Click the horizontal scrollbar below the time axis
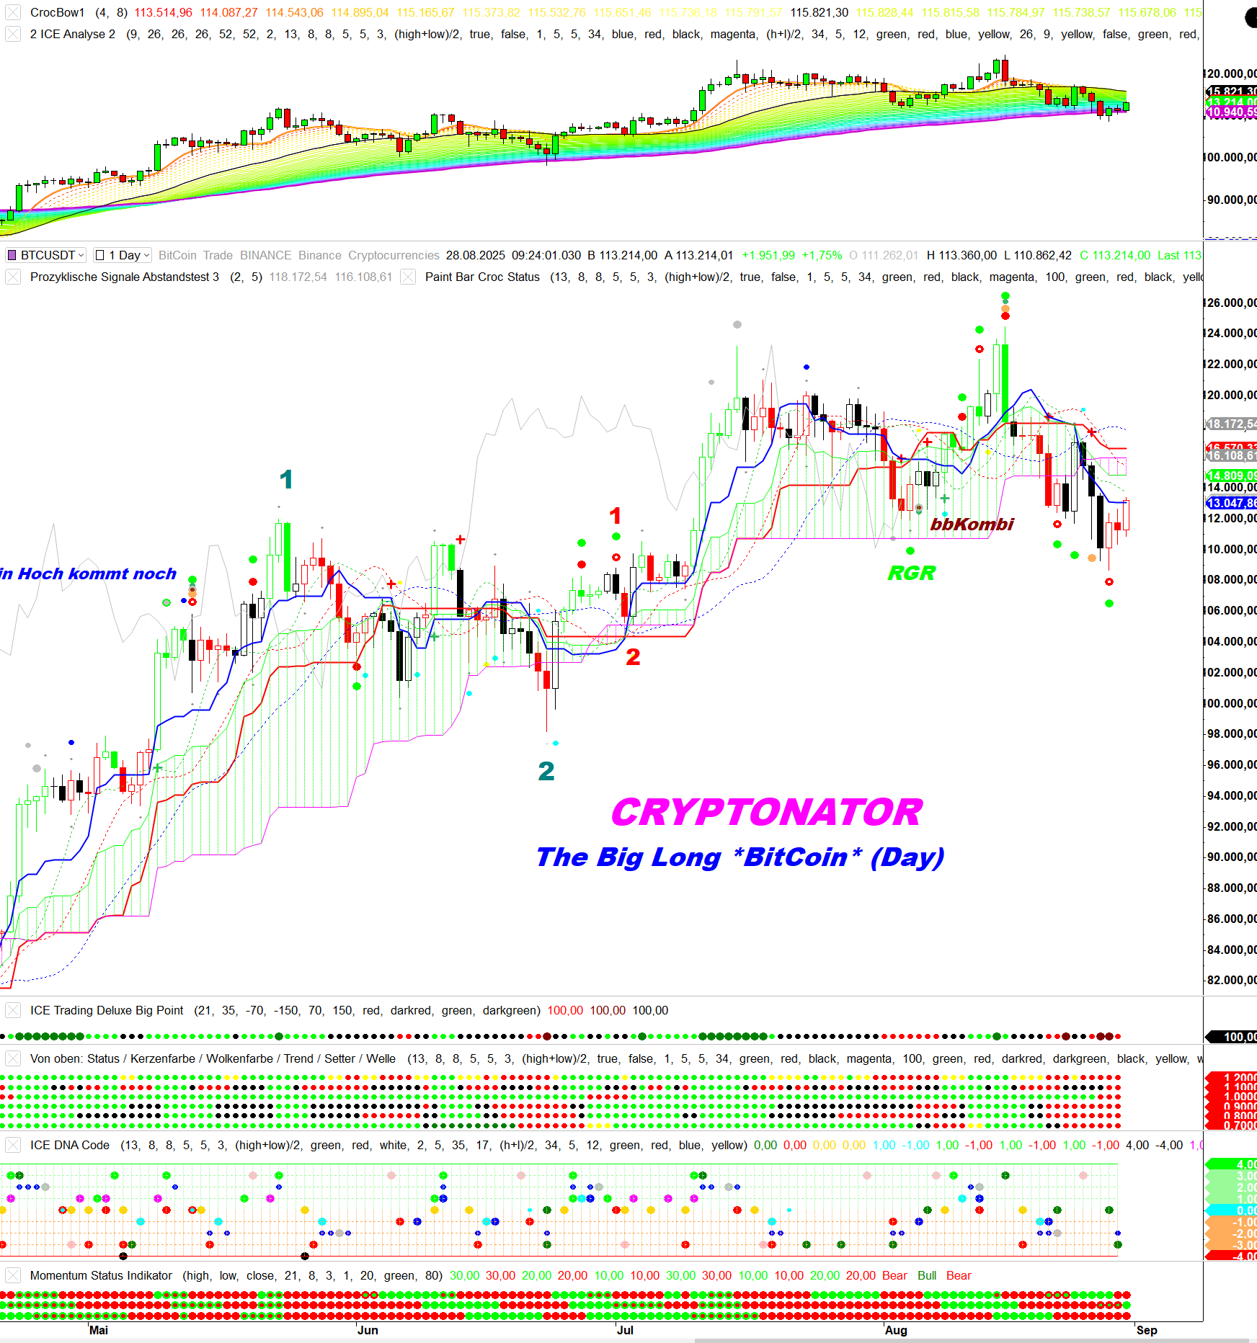 973,1340
